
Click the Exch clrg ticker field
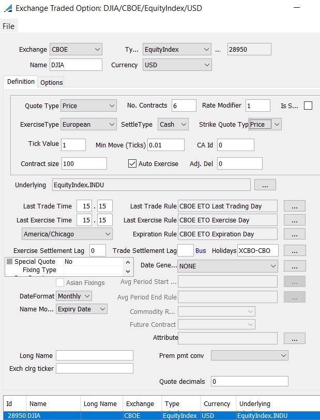coord(95,369)
